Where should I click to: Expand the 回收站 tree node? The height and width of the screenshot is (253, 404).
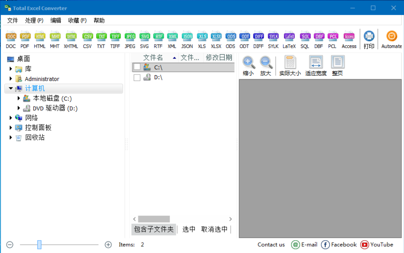tap(11, 137)
